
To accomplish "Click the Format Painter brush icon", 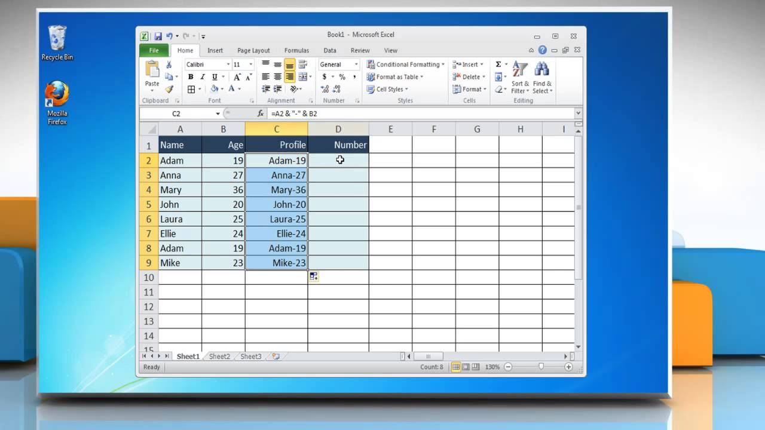I will [x=169, y=89].
